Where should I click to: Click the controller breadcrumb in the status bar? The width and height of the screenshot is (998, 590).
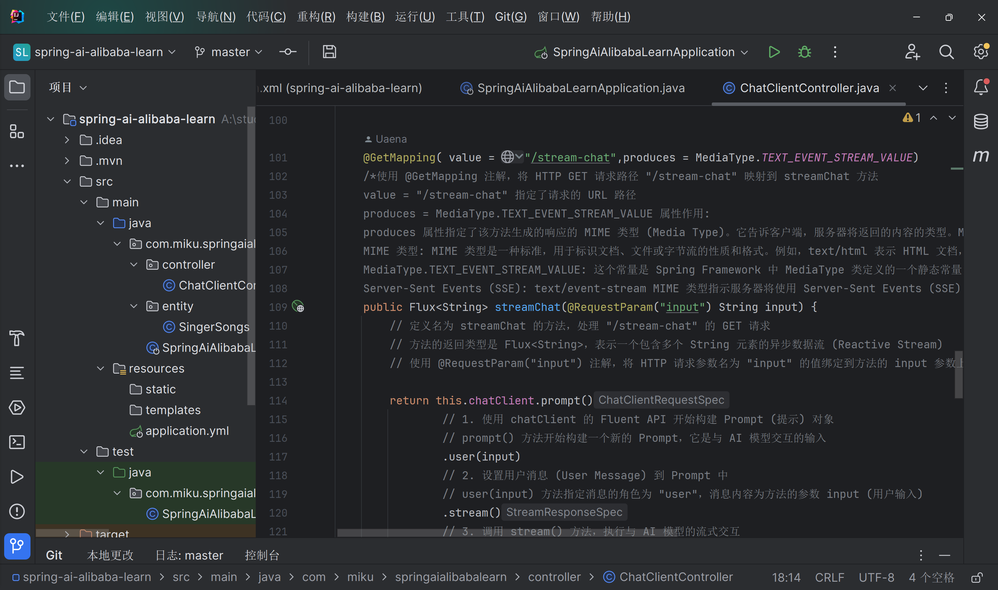pos(554,577)
